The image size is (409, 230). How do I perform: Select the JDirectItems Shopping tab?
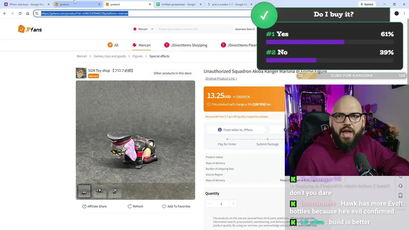point(186,45)
